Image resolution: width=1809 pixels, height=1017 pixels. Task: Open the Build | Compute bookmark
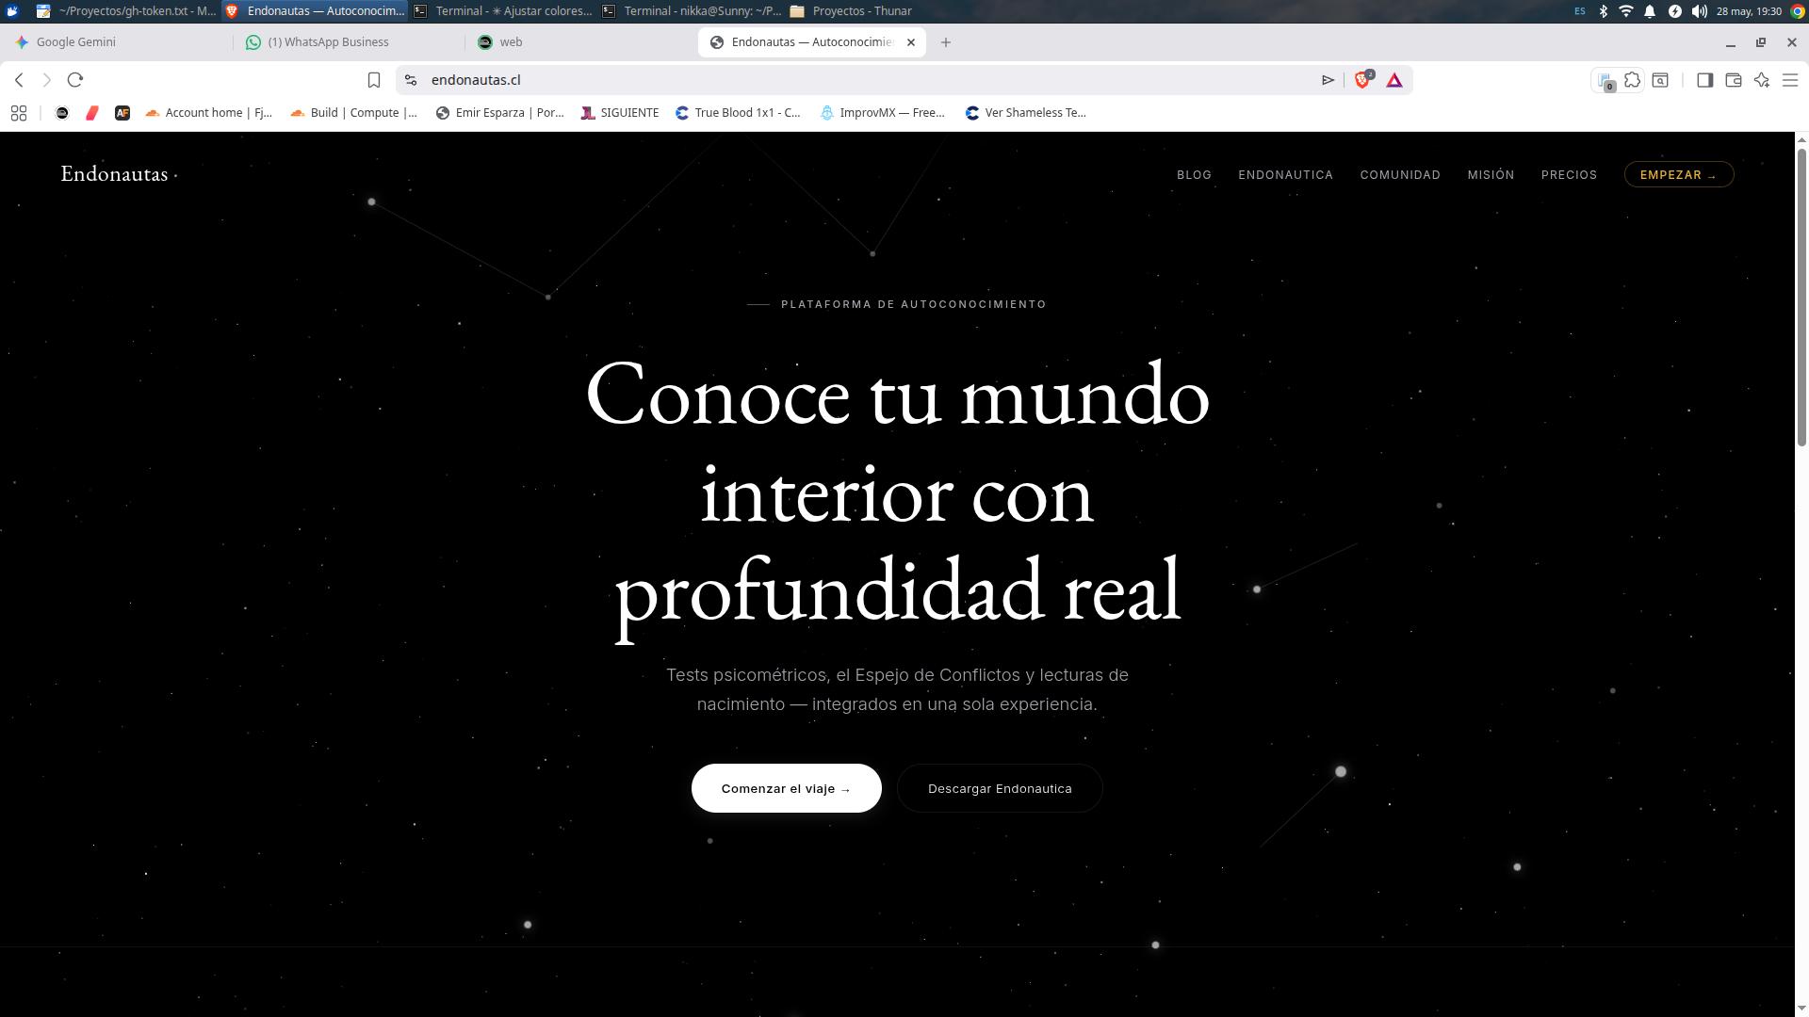(x=353, y=113)
